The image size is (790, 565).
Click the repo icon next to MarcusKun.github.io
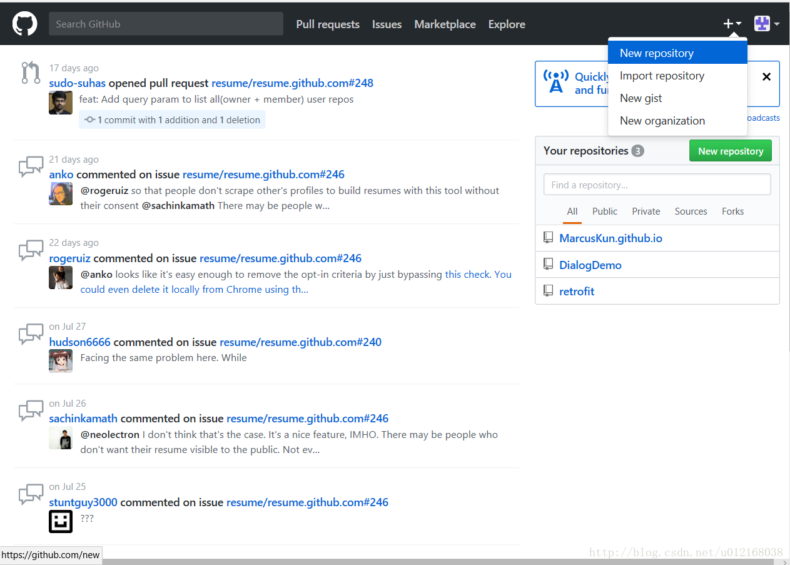tap(548, 238)
